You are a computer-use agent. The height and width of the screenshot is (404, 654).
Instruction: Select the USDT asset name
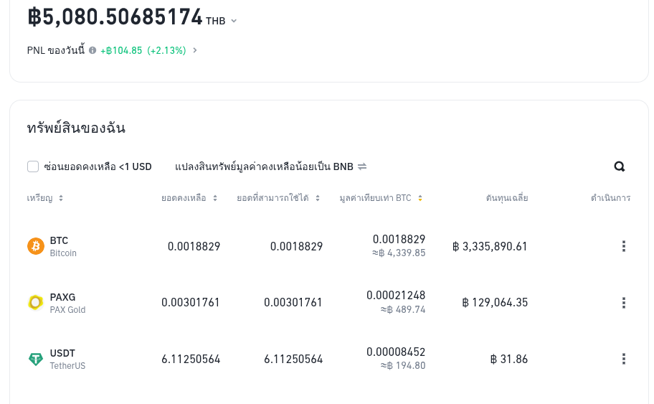point(62,353)
